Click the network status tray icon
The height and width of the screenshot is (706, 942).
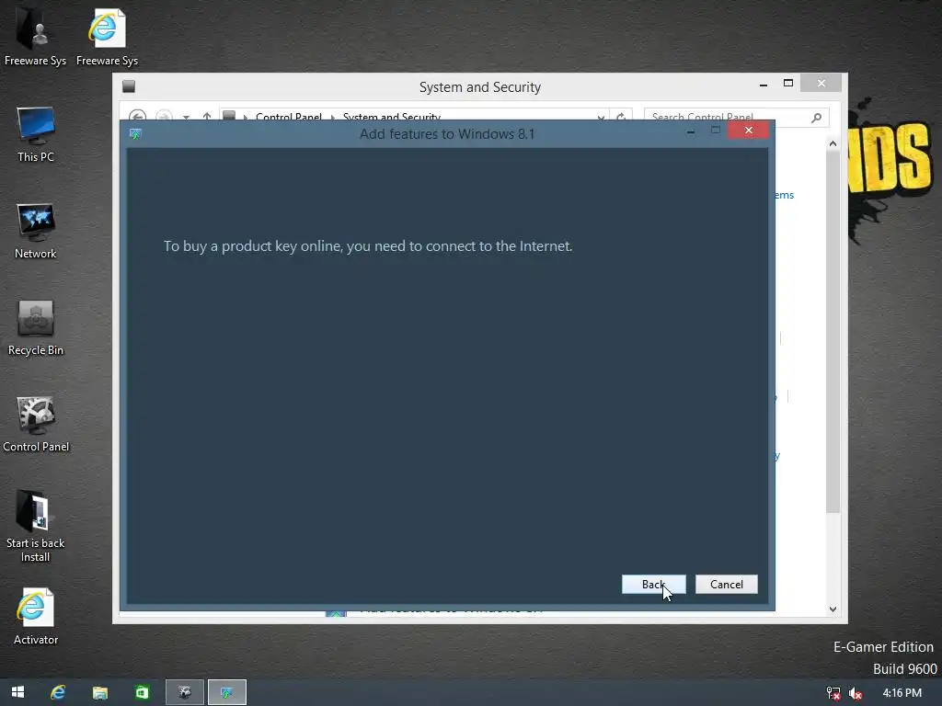833,693
